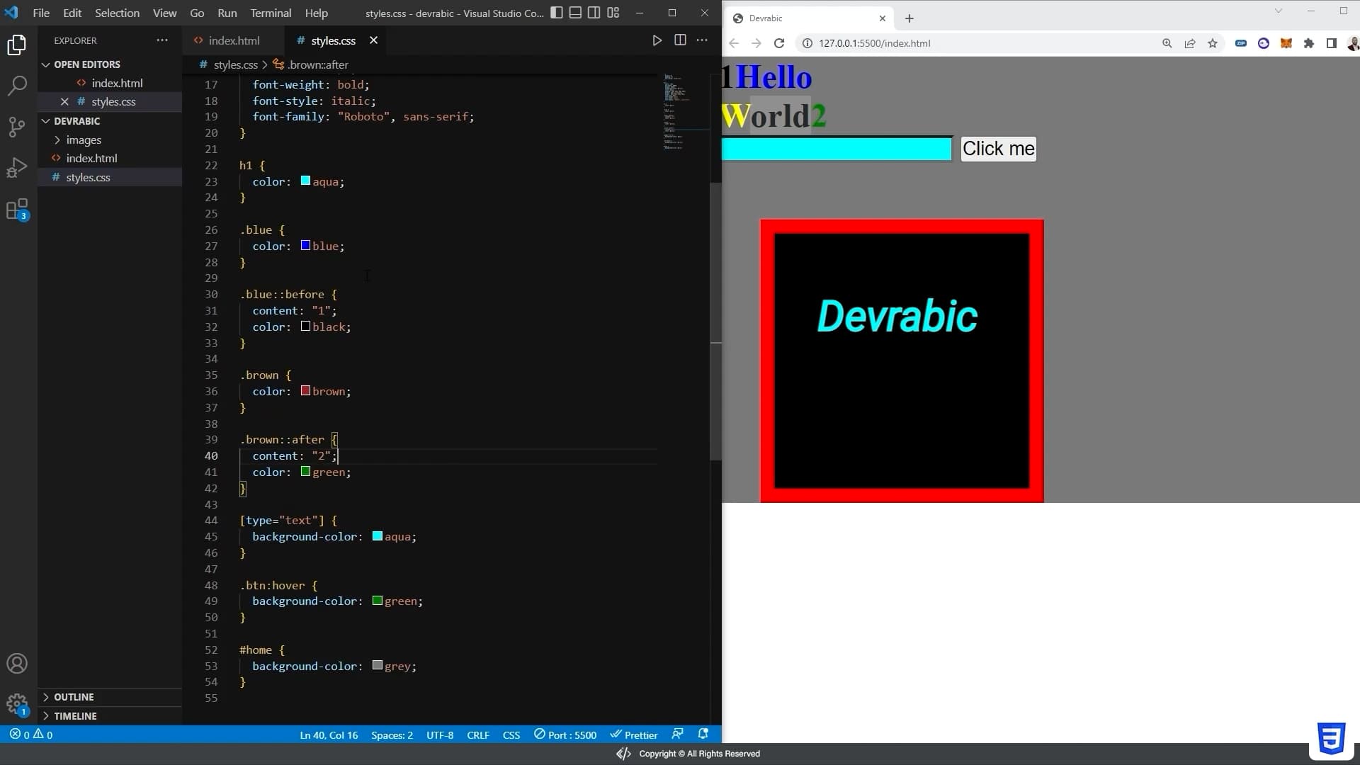Viewport: 1360px width, 765px height.
Task: Open the browser Extensions puzzle icon
Action: click(x=1309, y=43)
